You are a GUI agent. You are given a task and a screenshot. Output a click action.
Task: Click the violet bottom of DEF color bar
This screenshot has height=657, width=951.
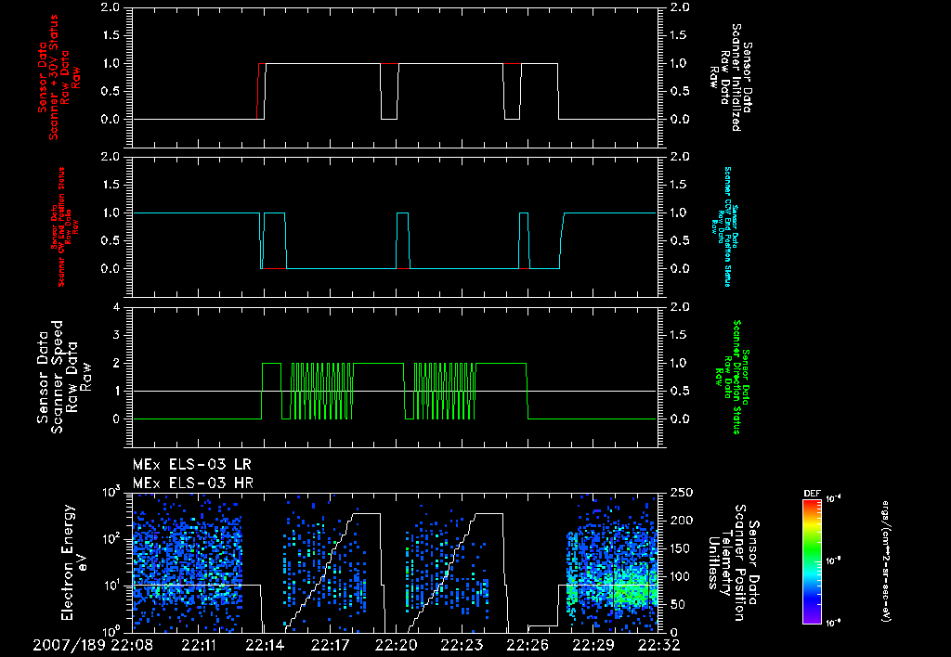(812, 621)
